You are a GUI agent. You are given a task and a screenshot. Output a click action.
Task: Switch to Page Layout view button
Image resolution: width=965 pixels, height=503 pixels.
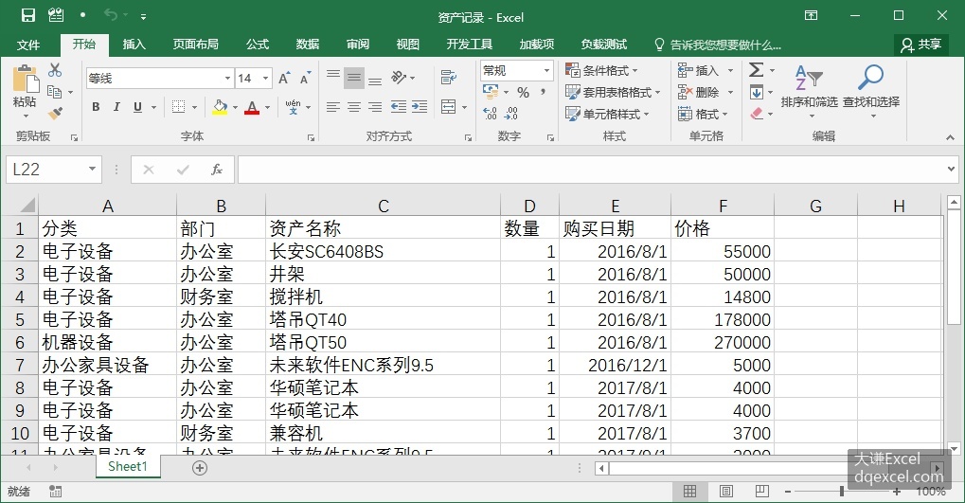click(726, 492)
